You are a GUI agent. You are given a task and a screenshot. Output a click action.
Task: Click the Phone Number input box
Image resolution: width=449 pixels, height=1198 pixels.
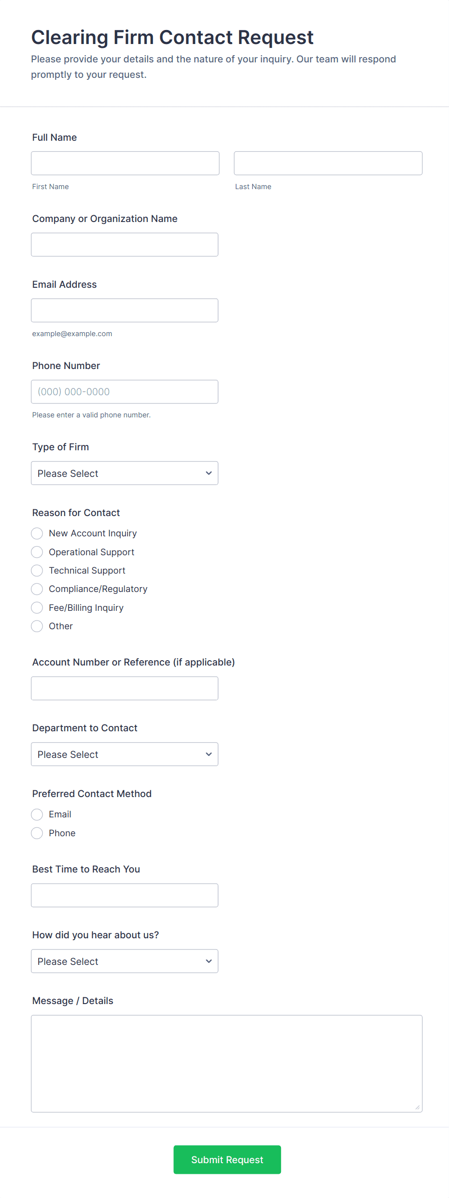coord(124,391)
